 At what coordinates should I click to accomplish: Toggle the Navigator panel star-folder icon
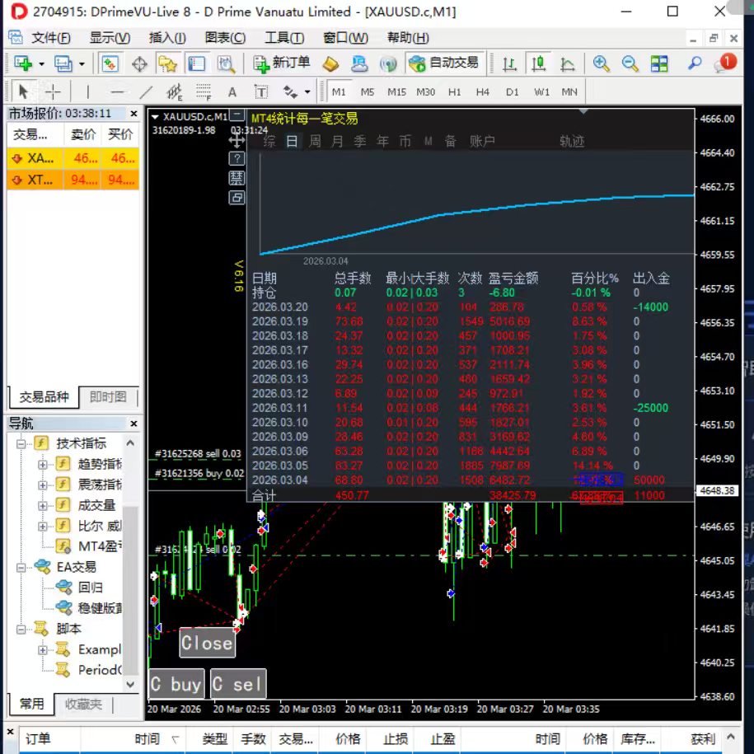point(168,63)
